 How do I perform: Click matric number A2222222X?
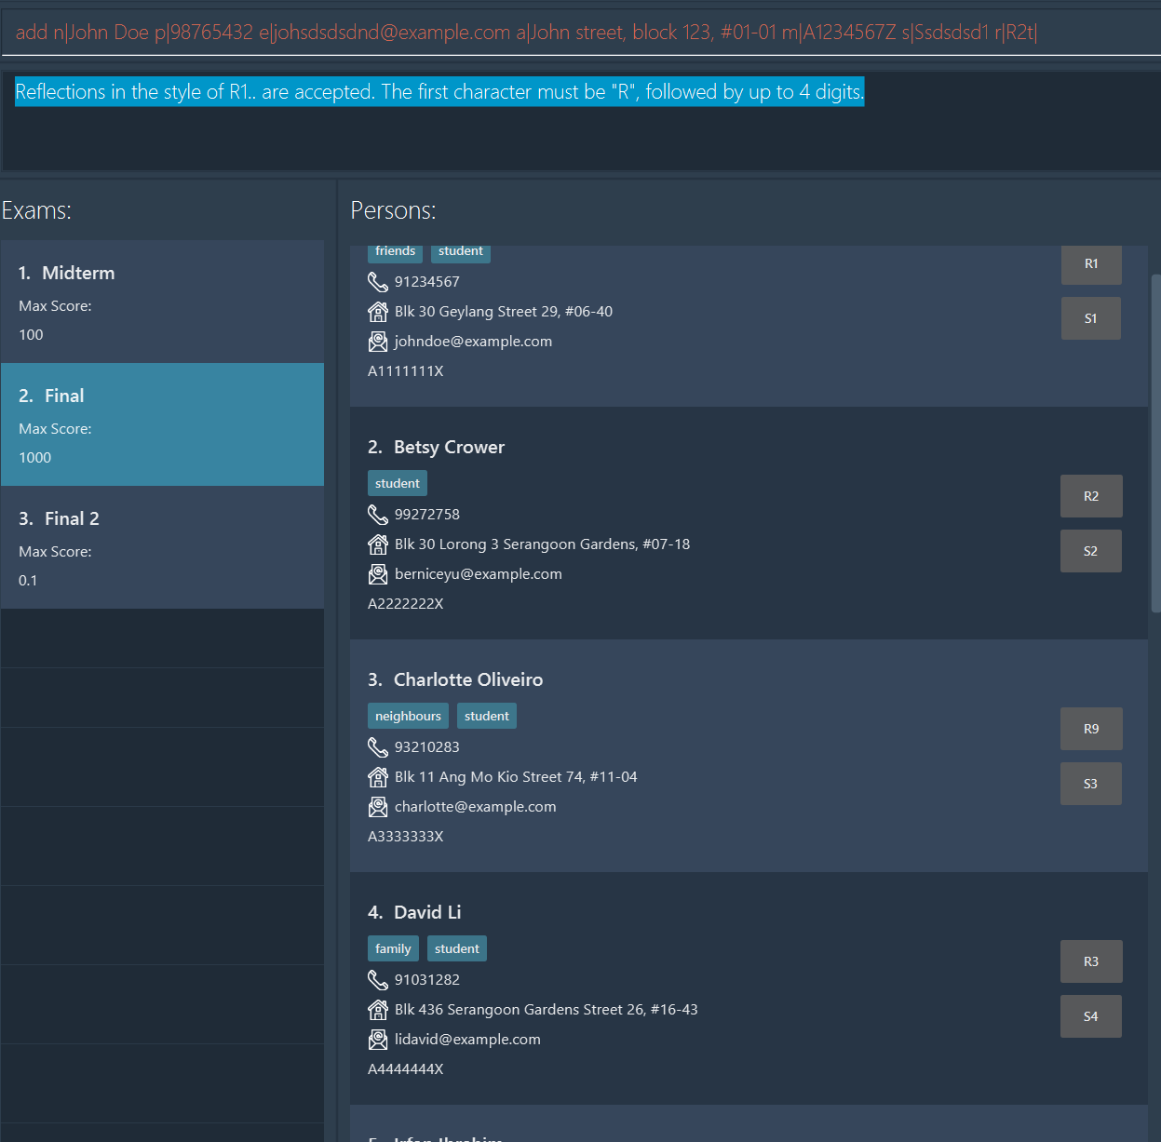(406, 604)
